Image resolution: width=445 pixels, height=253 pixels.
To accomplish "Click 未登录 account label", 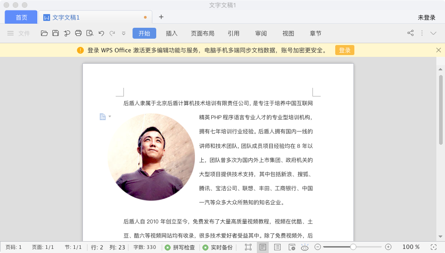I will (427, 17).
